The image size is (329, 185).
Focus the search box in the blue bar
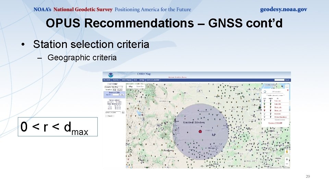point(279,80)
